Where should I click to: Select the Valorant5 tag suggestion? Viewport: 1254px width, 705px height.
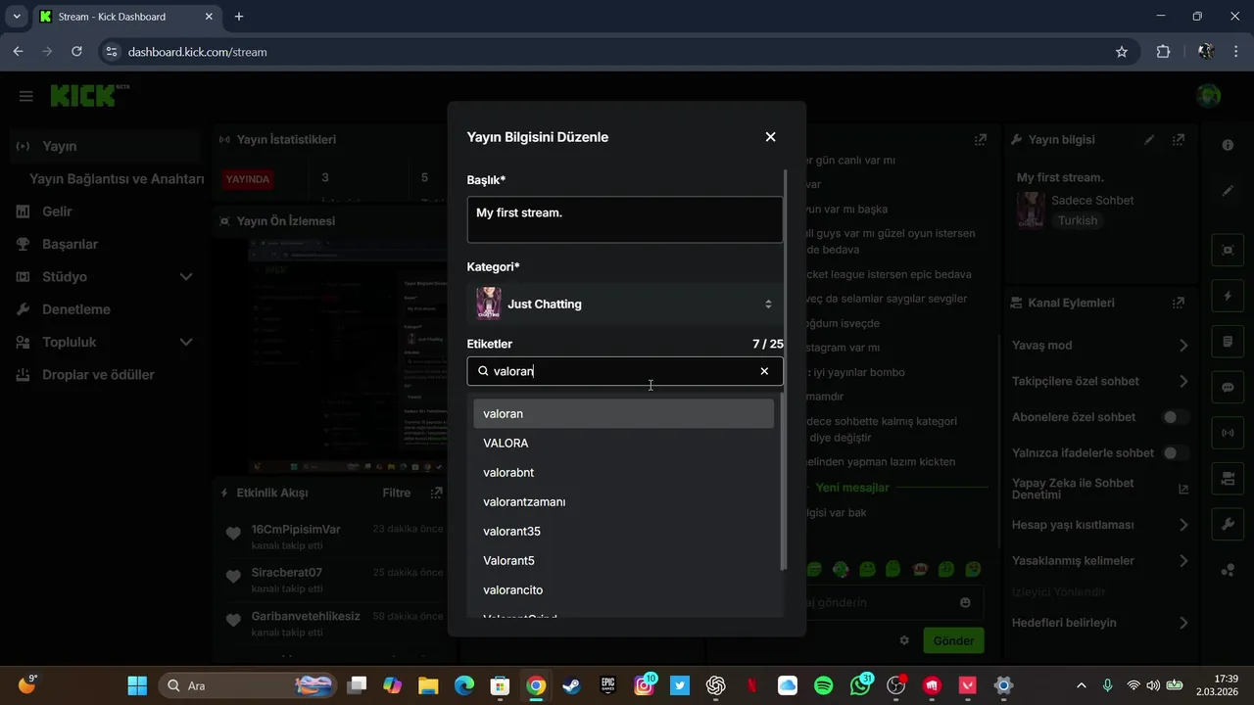coord(623,560)
